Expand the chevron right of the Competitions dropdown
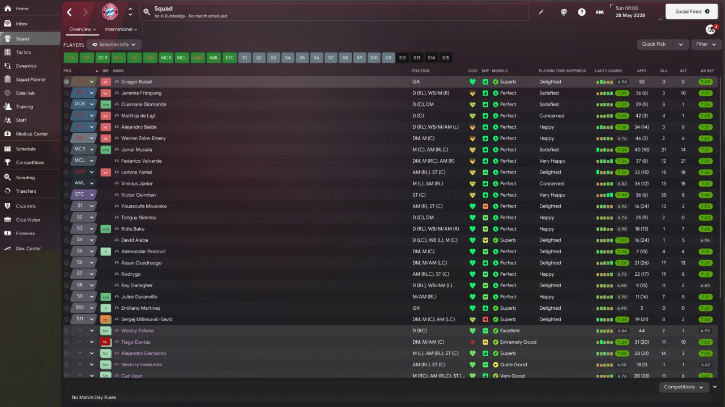Screen dimensions: 725x407 [x=715, y=387]
